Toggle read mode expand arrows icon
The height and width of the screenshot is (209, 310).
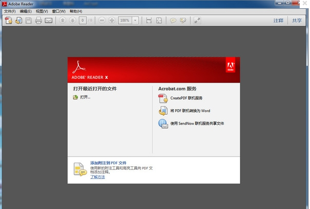pyautogui.click(x=197, y=21)
